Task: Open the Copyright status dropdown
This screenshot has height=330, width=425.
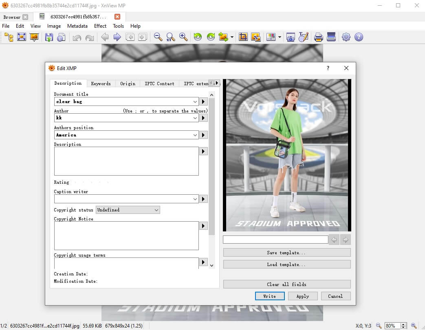Action: [128, 210]
